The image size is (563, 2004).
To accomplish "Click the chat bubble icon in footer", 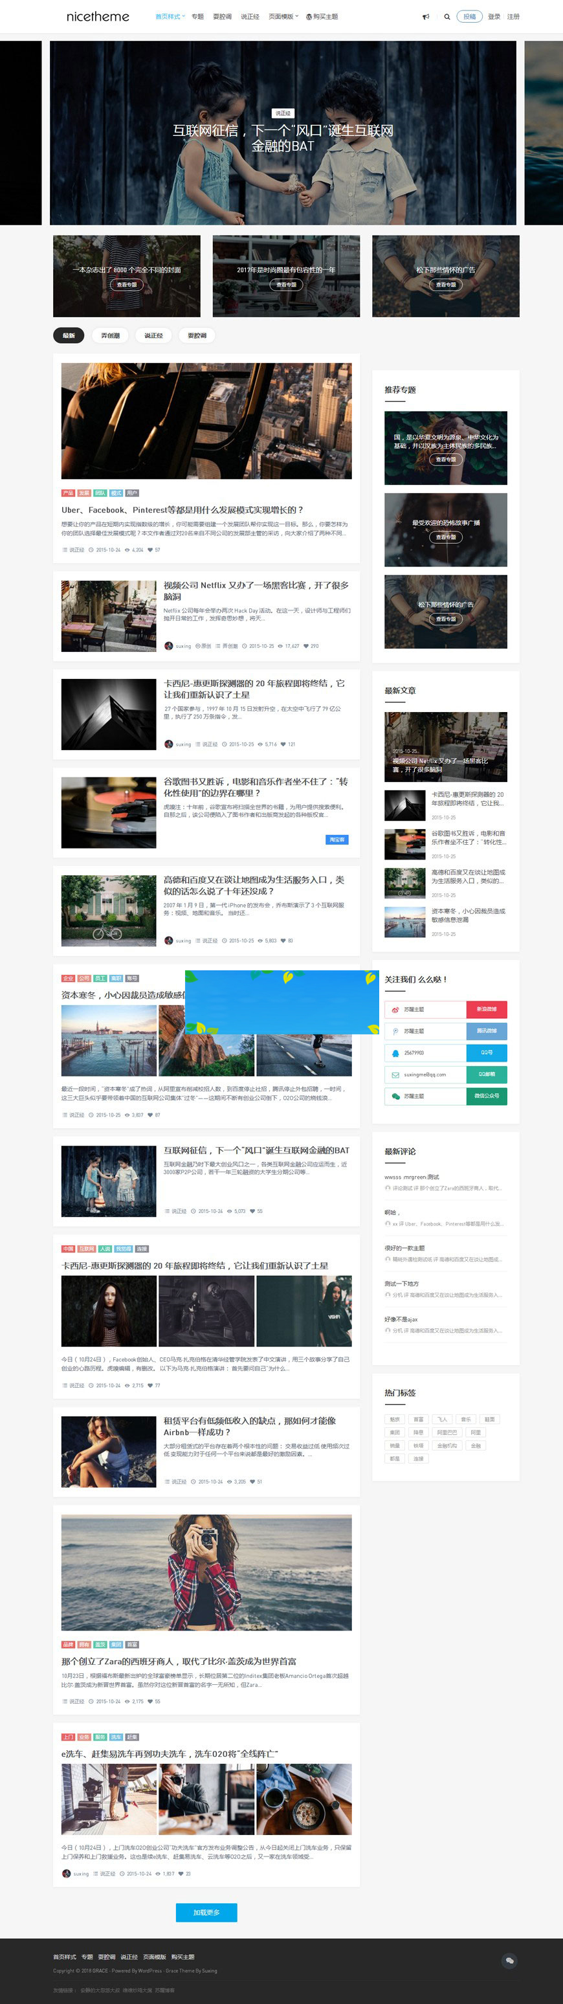I will click(509, 1961).
